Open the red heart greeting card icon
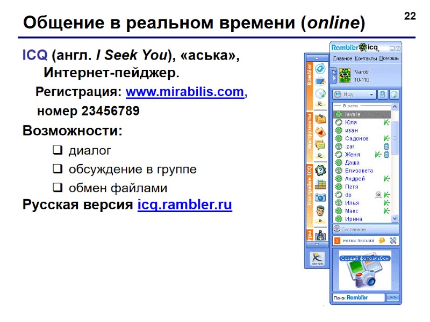Screen dimensions: 430x322 click(320, 132)
